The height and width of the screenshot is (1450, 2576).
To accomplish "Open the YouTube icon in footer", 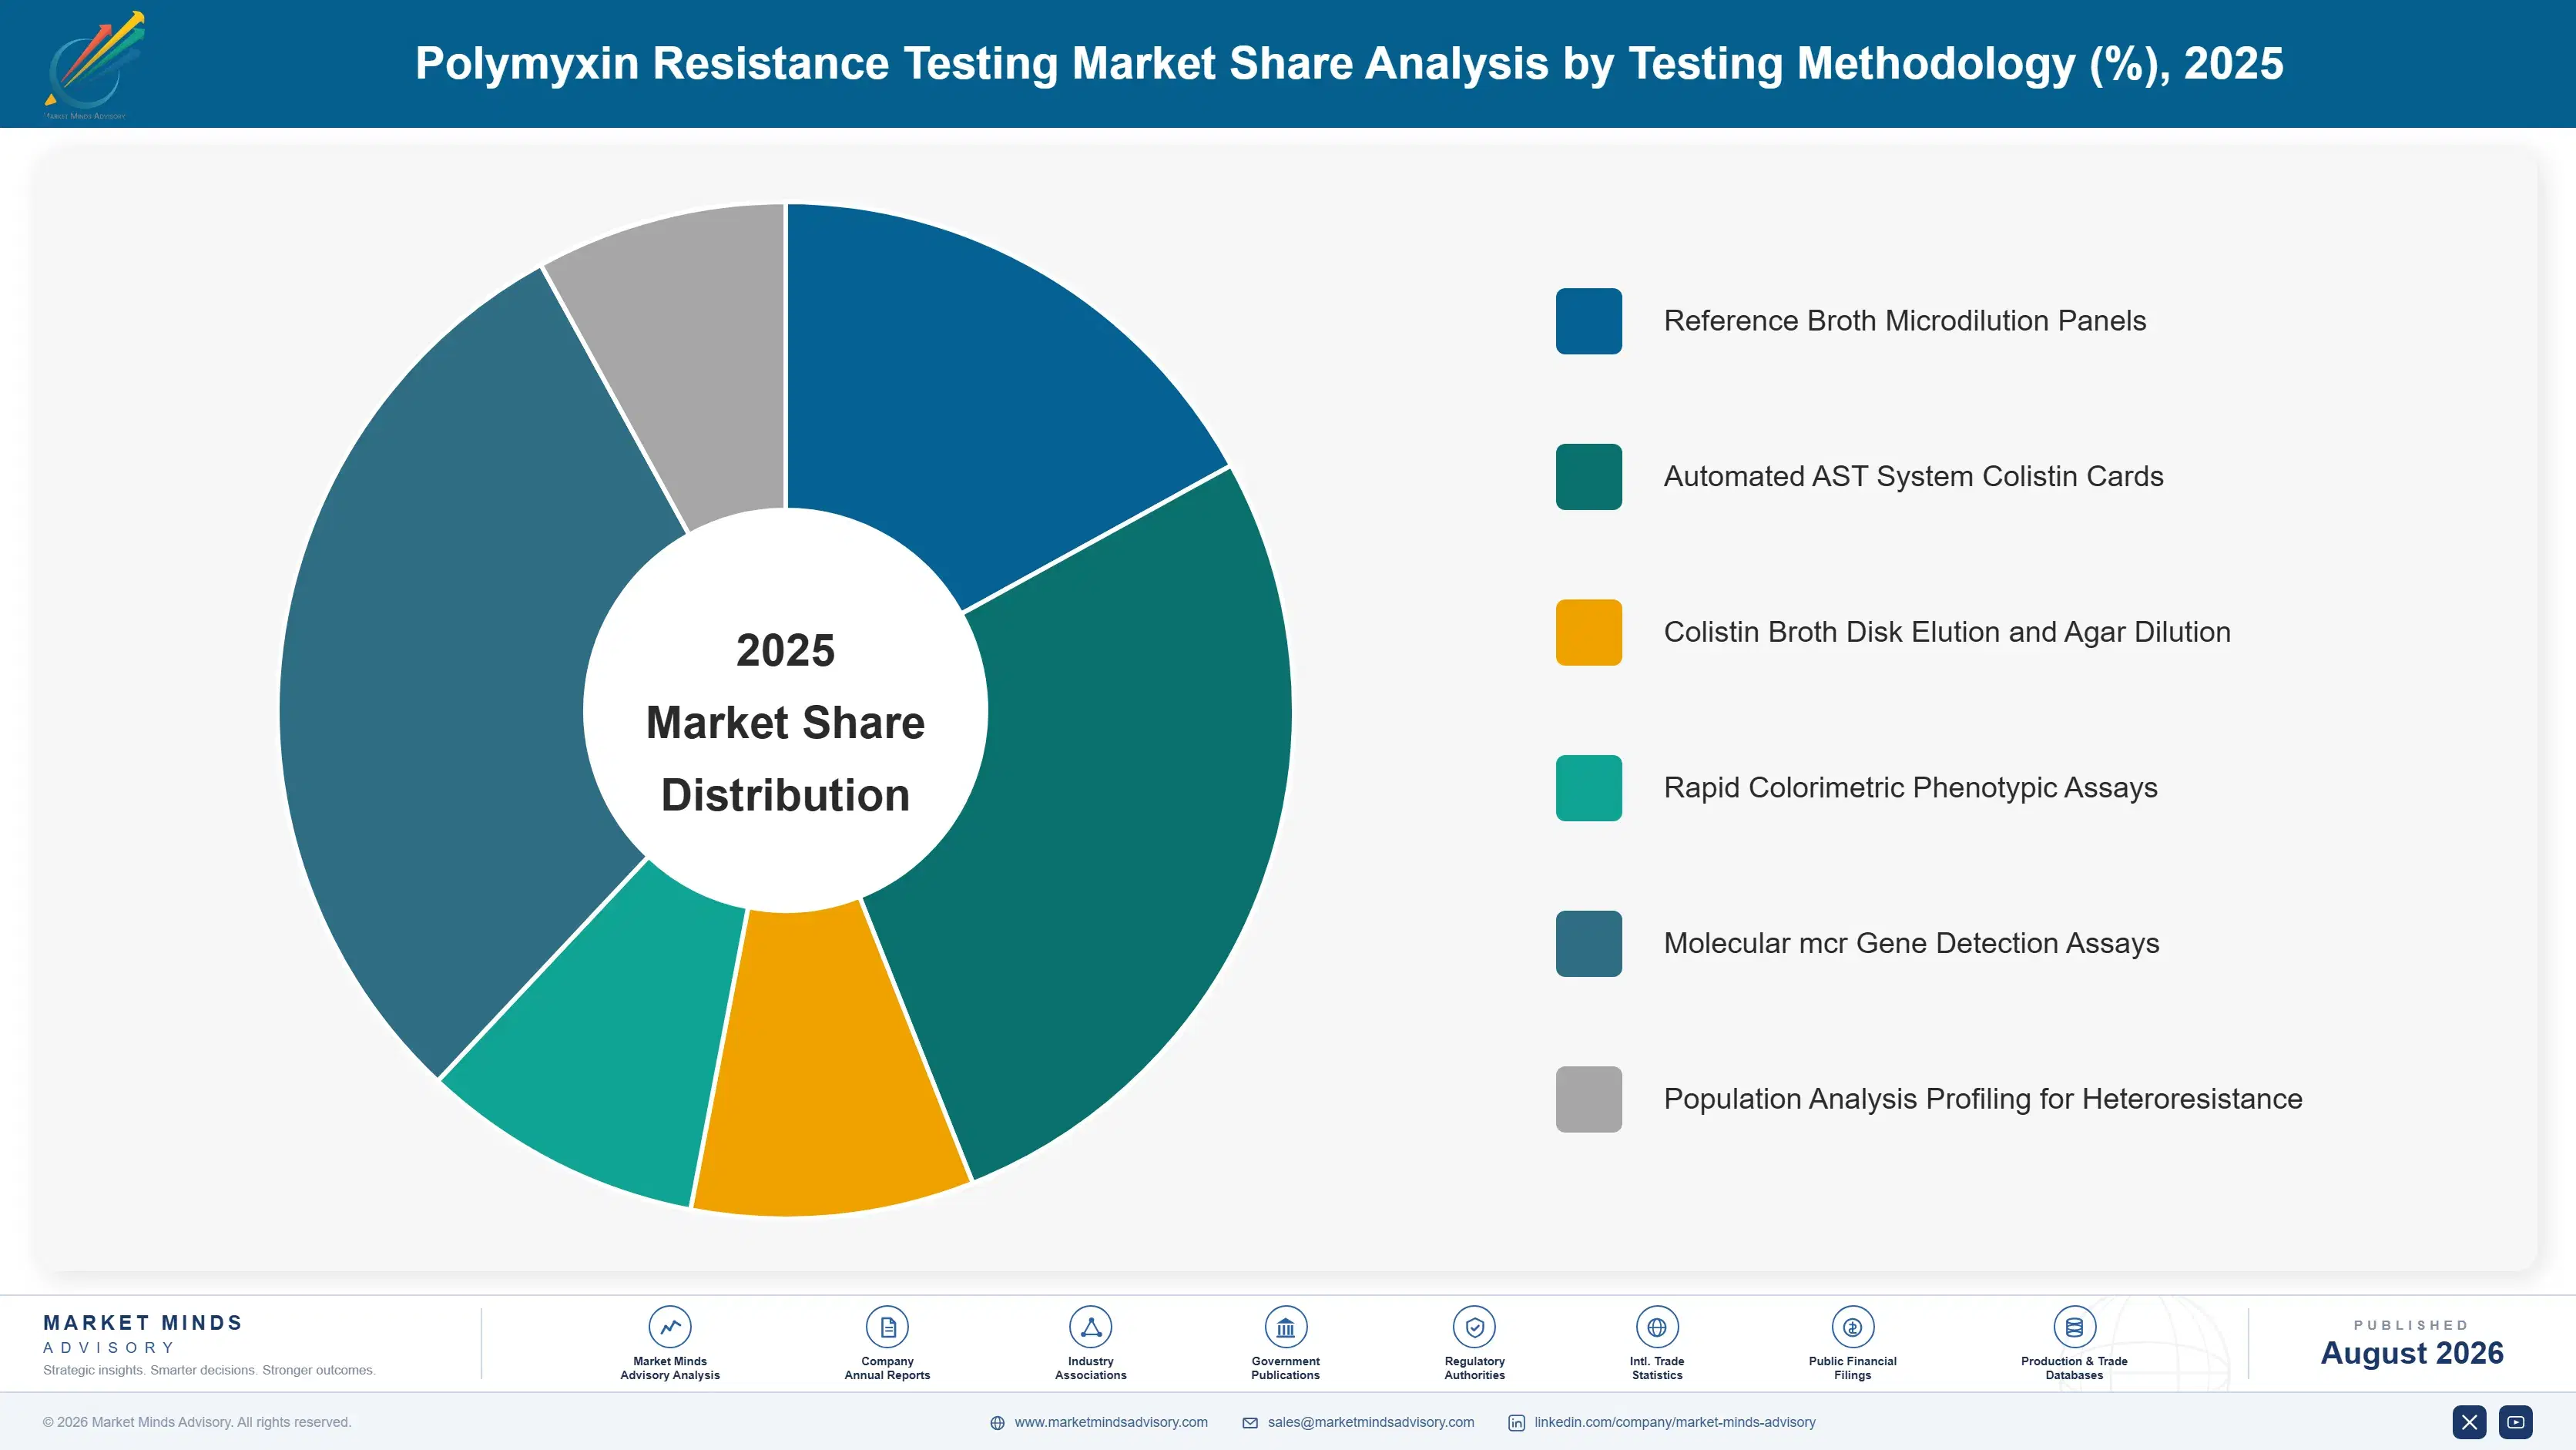I will click(2516, 1422).
